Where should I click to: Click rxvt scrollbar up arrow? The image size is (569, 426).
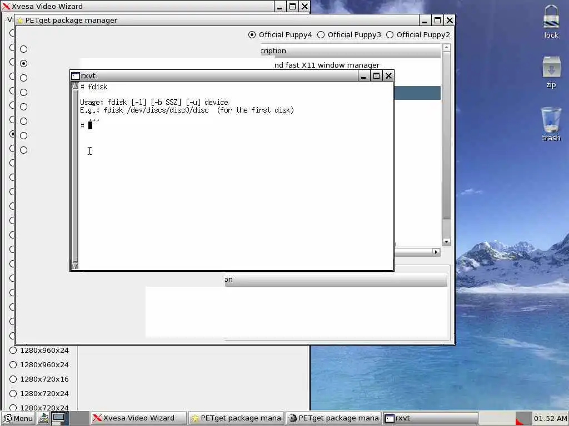pos(75,86)
